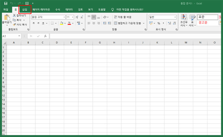Open the 맑은 고딕 font name dropdown
The height and width of the screenshot is (137, 223).
[x=64, y=17]
